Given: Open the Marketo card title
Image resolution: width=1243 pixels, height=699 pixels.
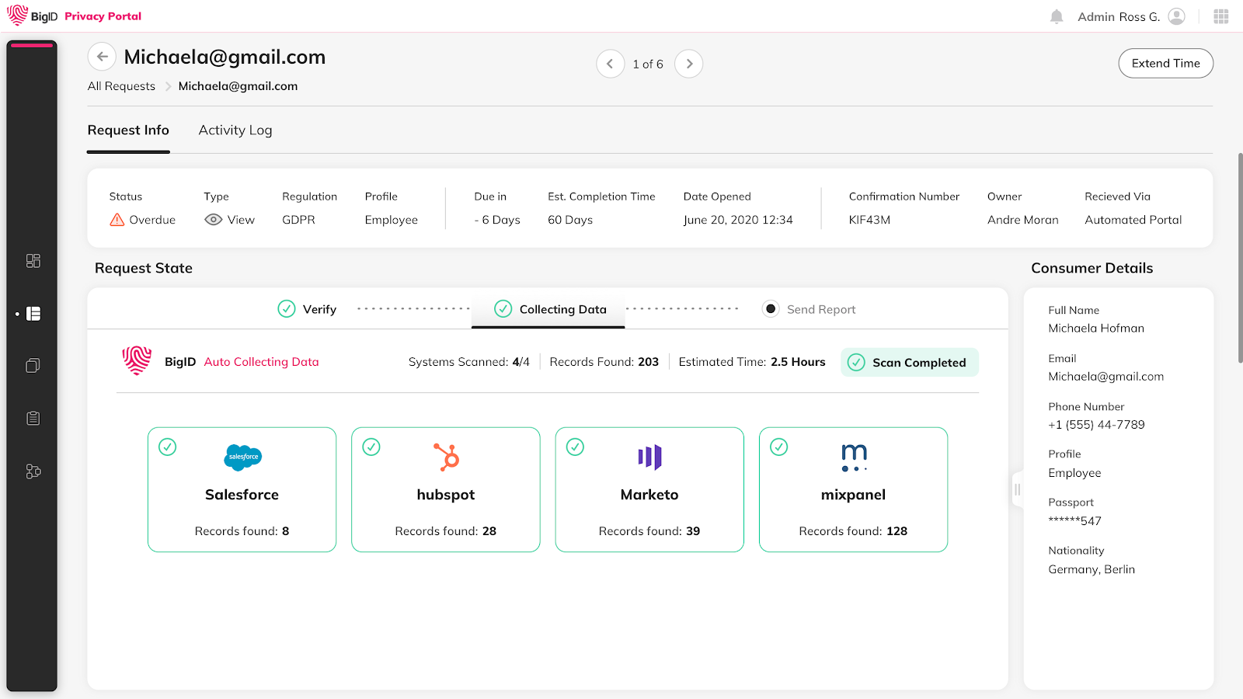Looking at the screenshot, I should 649,495.
